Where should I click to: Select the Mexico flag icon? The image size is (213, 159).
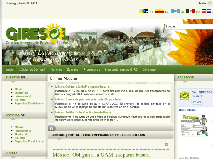pyautogui.click(x=191, y=11)
